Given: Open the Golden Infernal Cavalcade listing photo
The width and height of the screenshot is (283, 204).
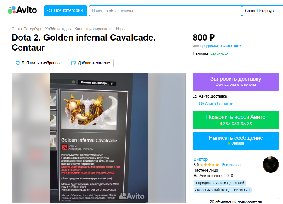Looking at the screenshot, I should point(98,138).
